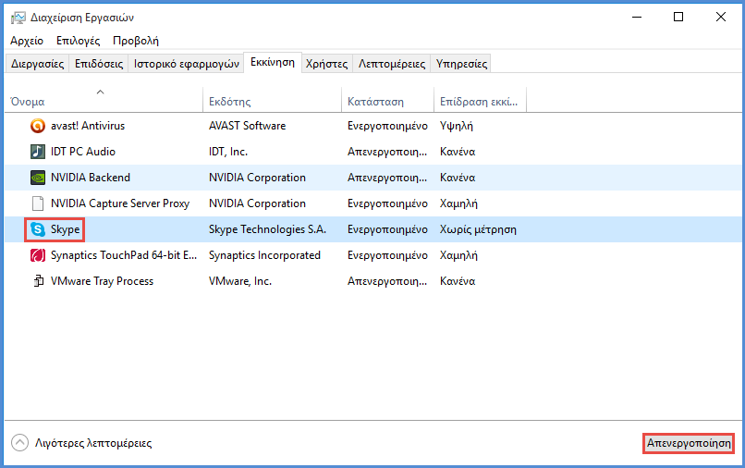Image resolution: width=745 pixels, height=468 pixels.
Task: Click Χαμηλή impact in the Synaptics row
Action: click(458, 255)
